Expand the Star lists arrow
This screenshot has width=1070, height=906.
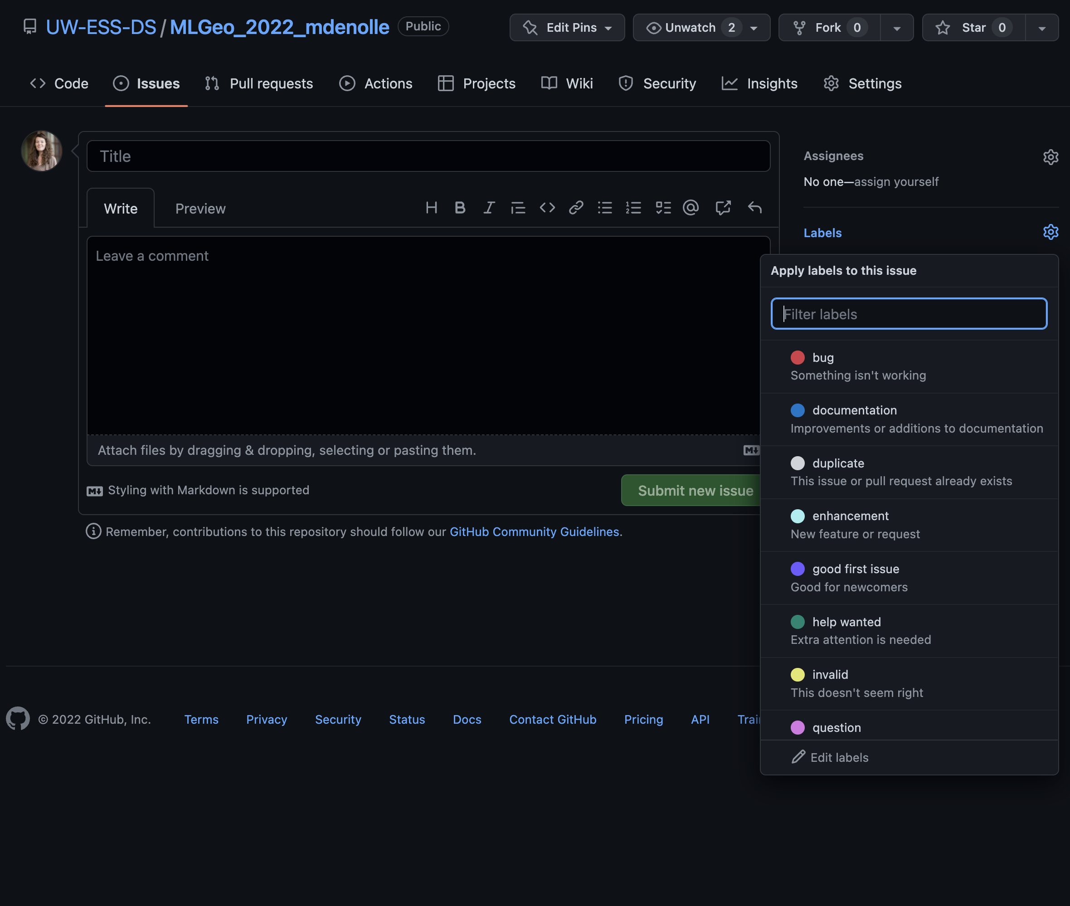(1042, 28)
